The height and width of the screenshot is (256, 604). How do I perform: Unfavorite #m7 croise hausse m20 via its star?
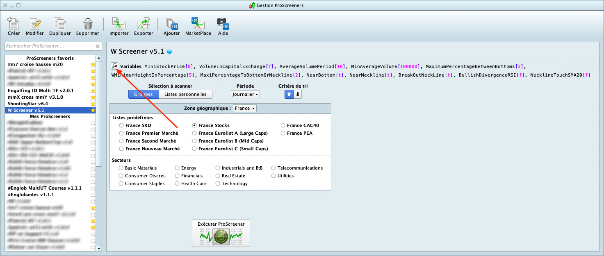[93, 65]
